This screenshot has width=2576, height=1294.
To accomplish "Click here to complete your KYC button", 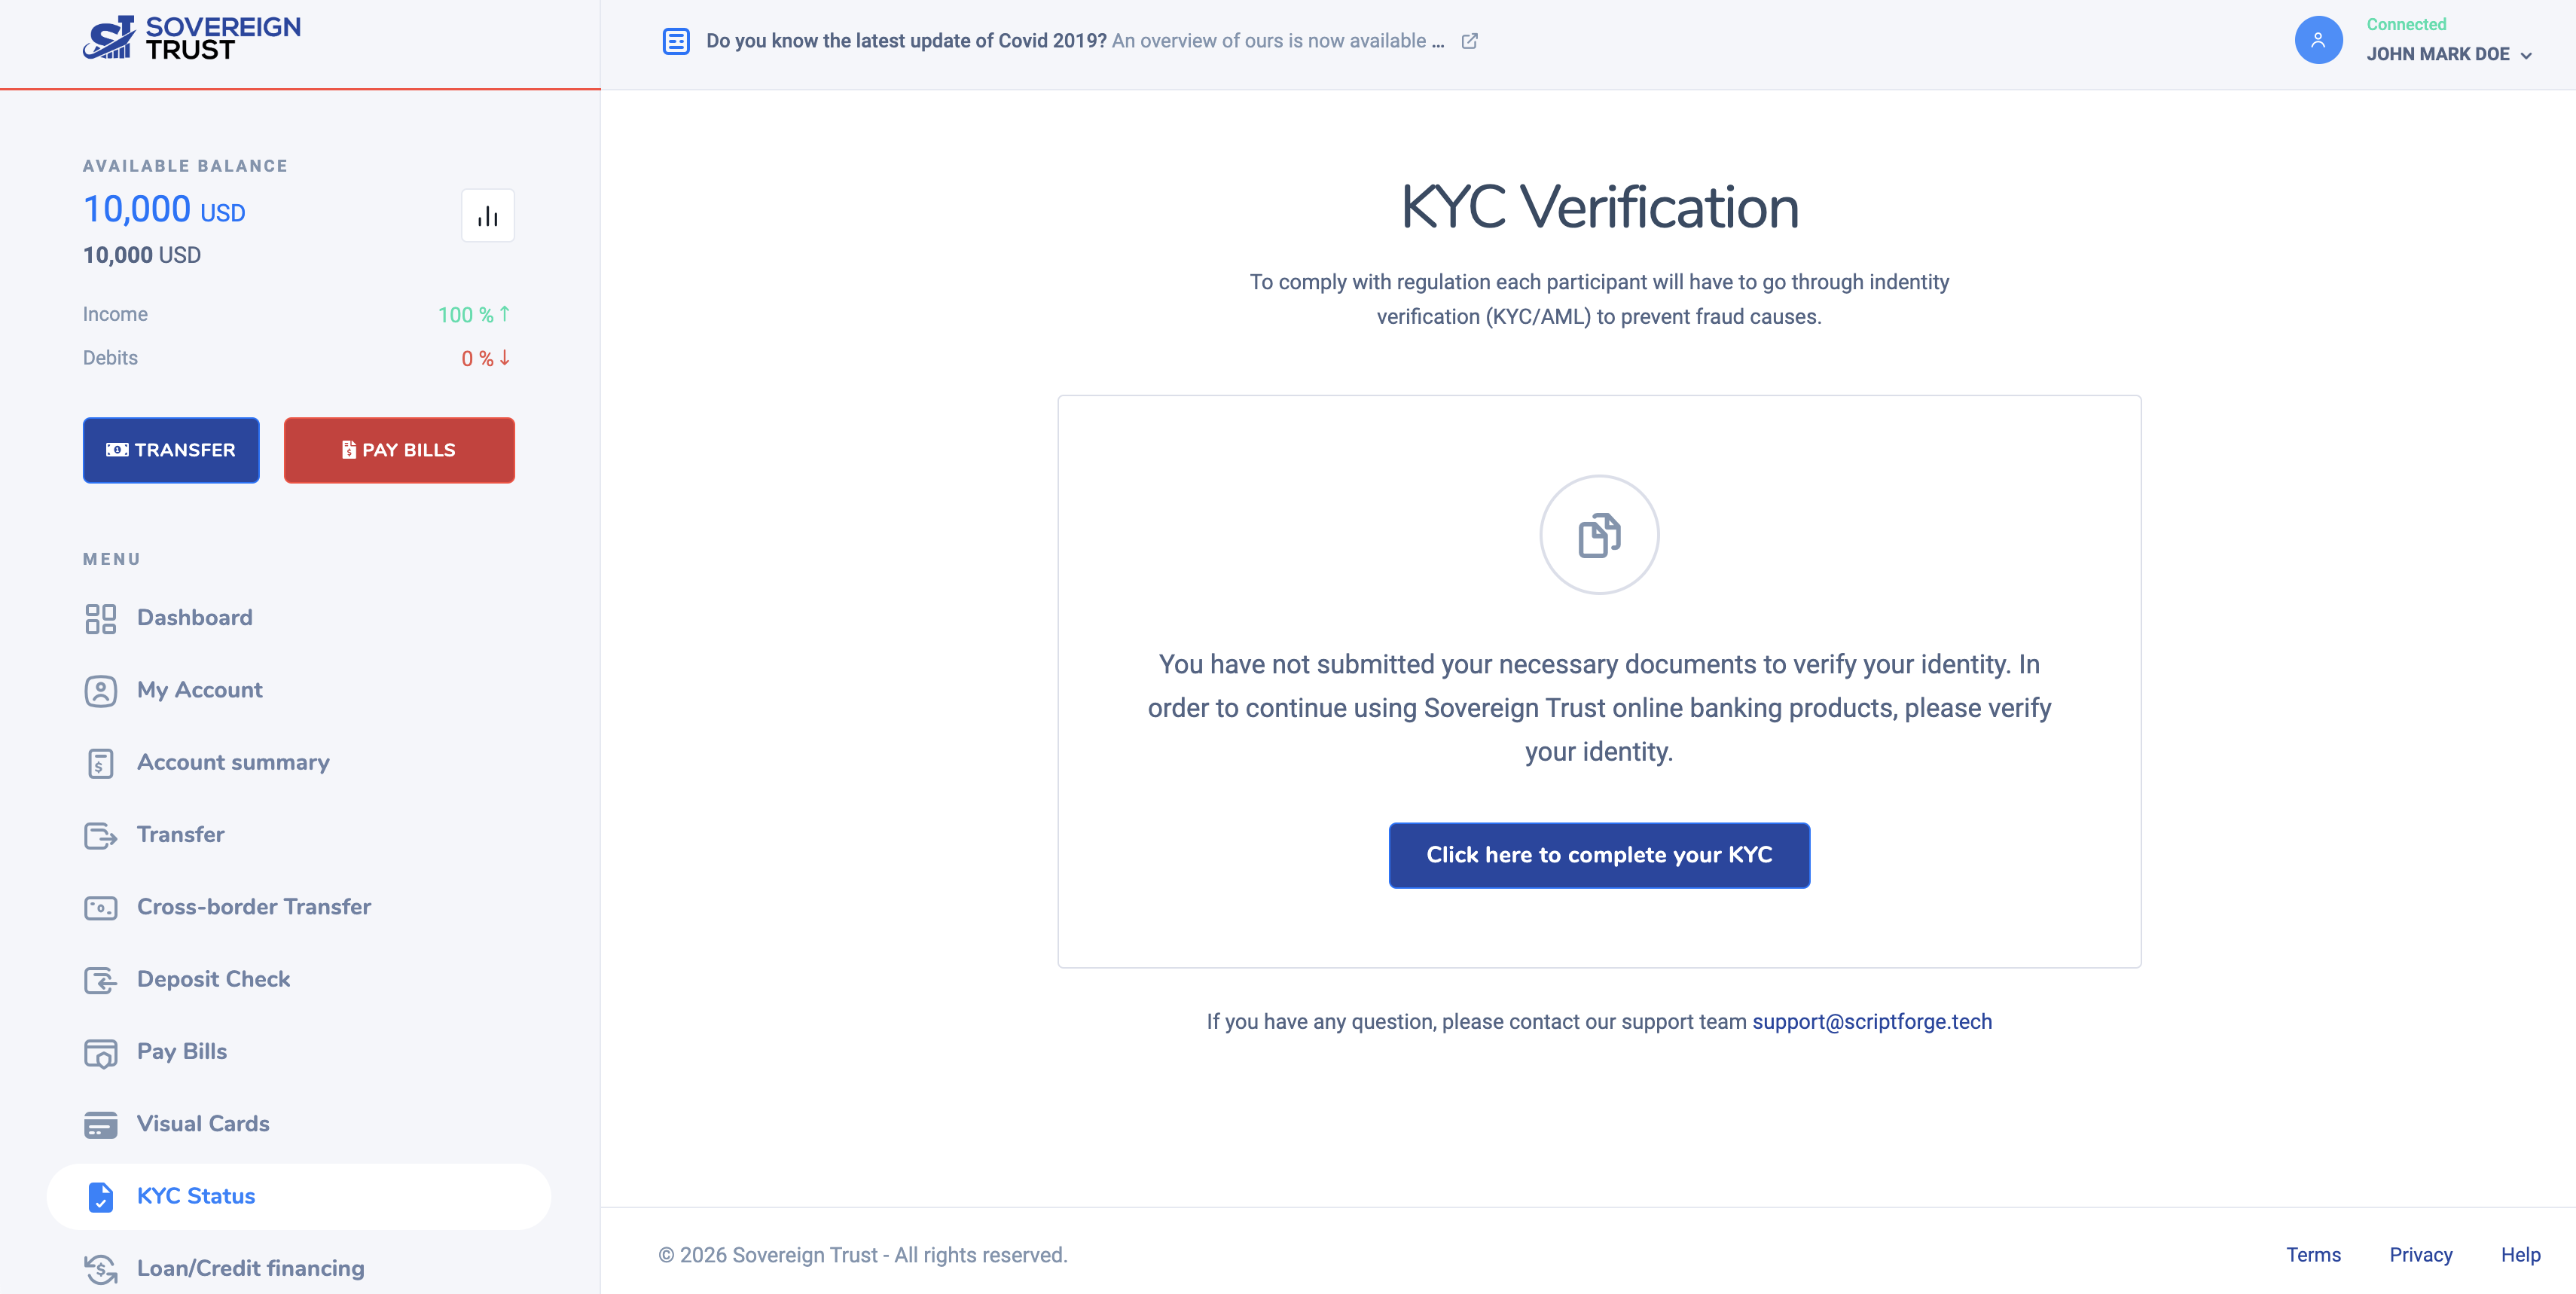I will click(x=1598, y=855).
